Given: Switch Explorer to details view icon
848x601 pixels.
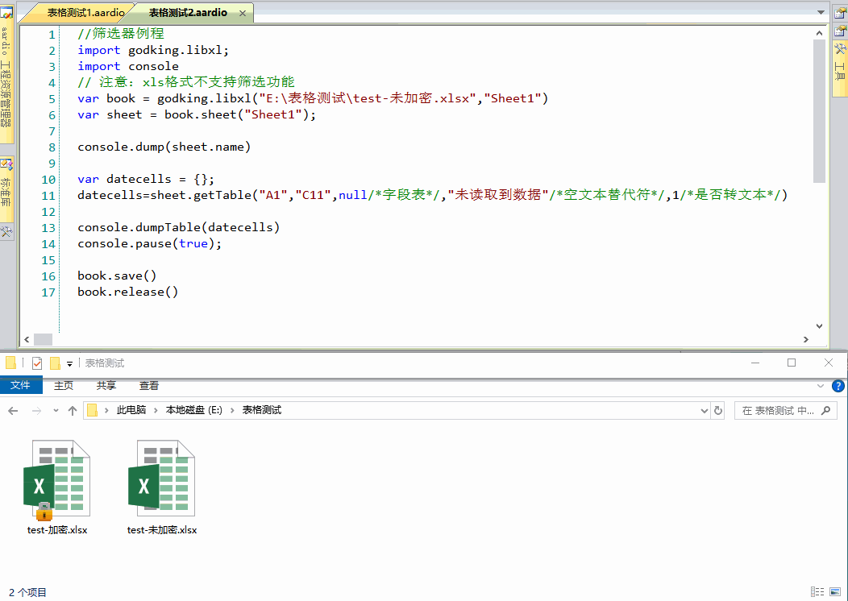Looking at the screenshot, I should 817,592.
